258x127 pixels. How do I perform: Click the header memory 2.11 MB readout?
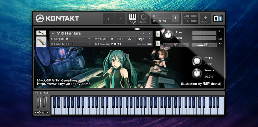[161, 21]
